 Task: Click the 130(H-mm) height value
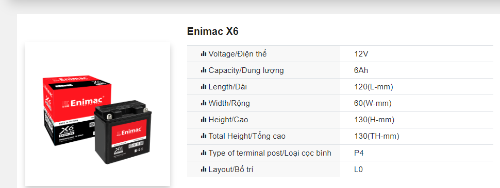[374, 120]
